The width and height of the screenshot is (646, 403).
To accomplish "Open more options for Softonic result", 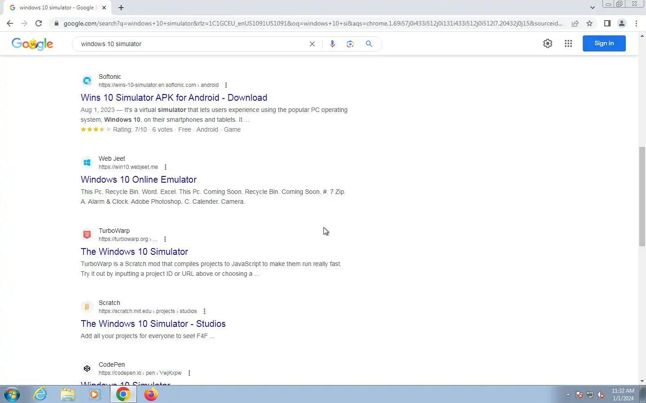I will click(x=226, y=85).
